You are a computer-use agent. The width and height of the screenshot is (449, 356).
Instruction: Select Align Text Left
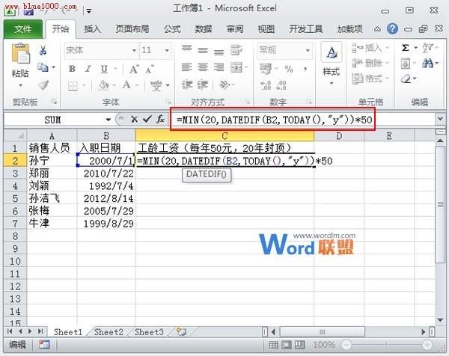pos(186,67)
